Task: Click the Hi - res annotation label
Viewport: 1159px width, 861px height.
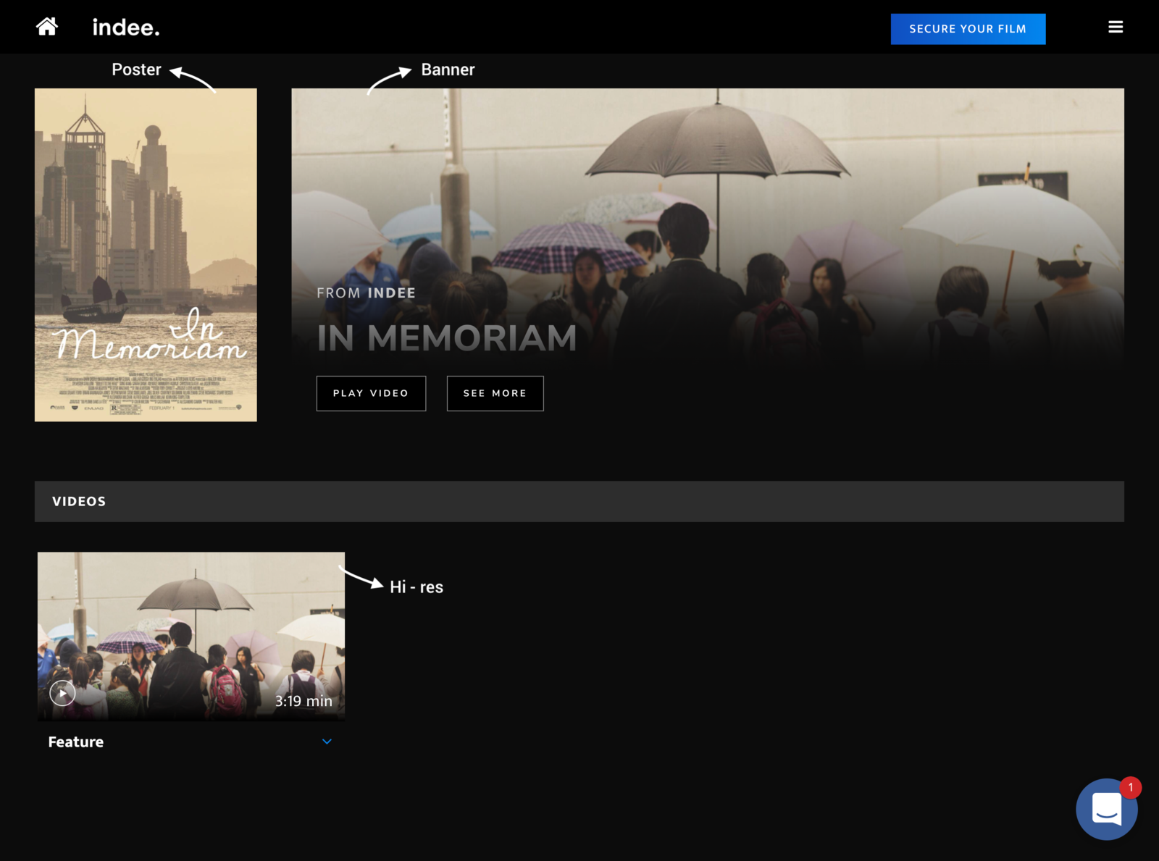Action: [417, 587]
